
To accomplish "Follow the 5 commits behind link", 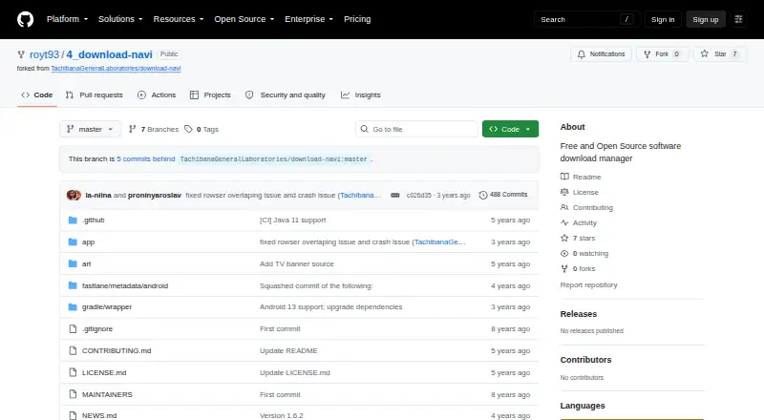I will (146, 158).
